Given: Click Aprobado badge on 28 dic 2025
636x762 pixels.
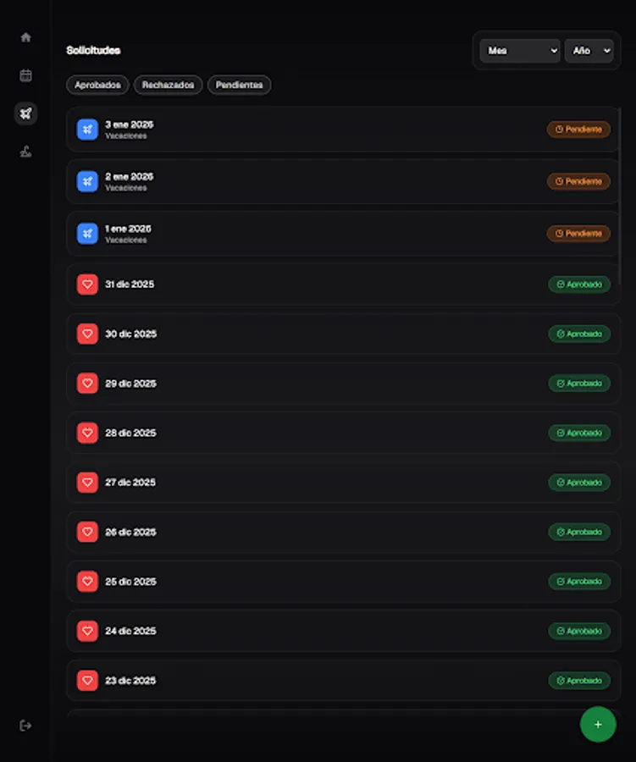Looking at the screenshot, I should pyautogui.click(x=579, y=433).
